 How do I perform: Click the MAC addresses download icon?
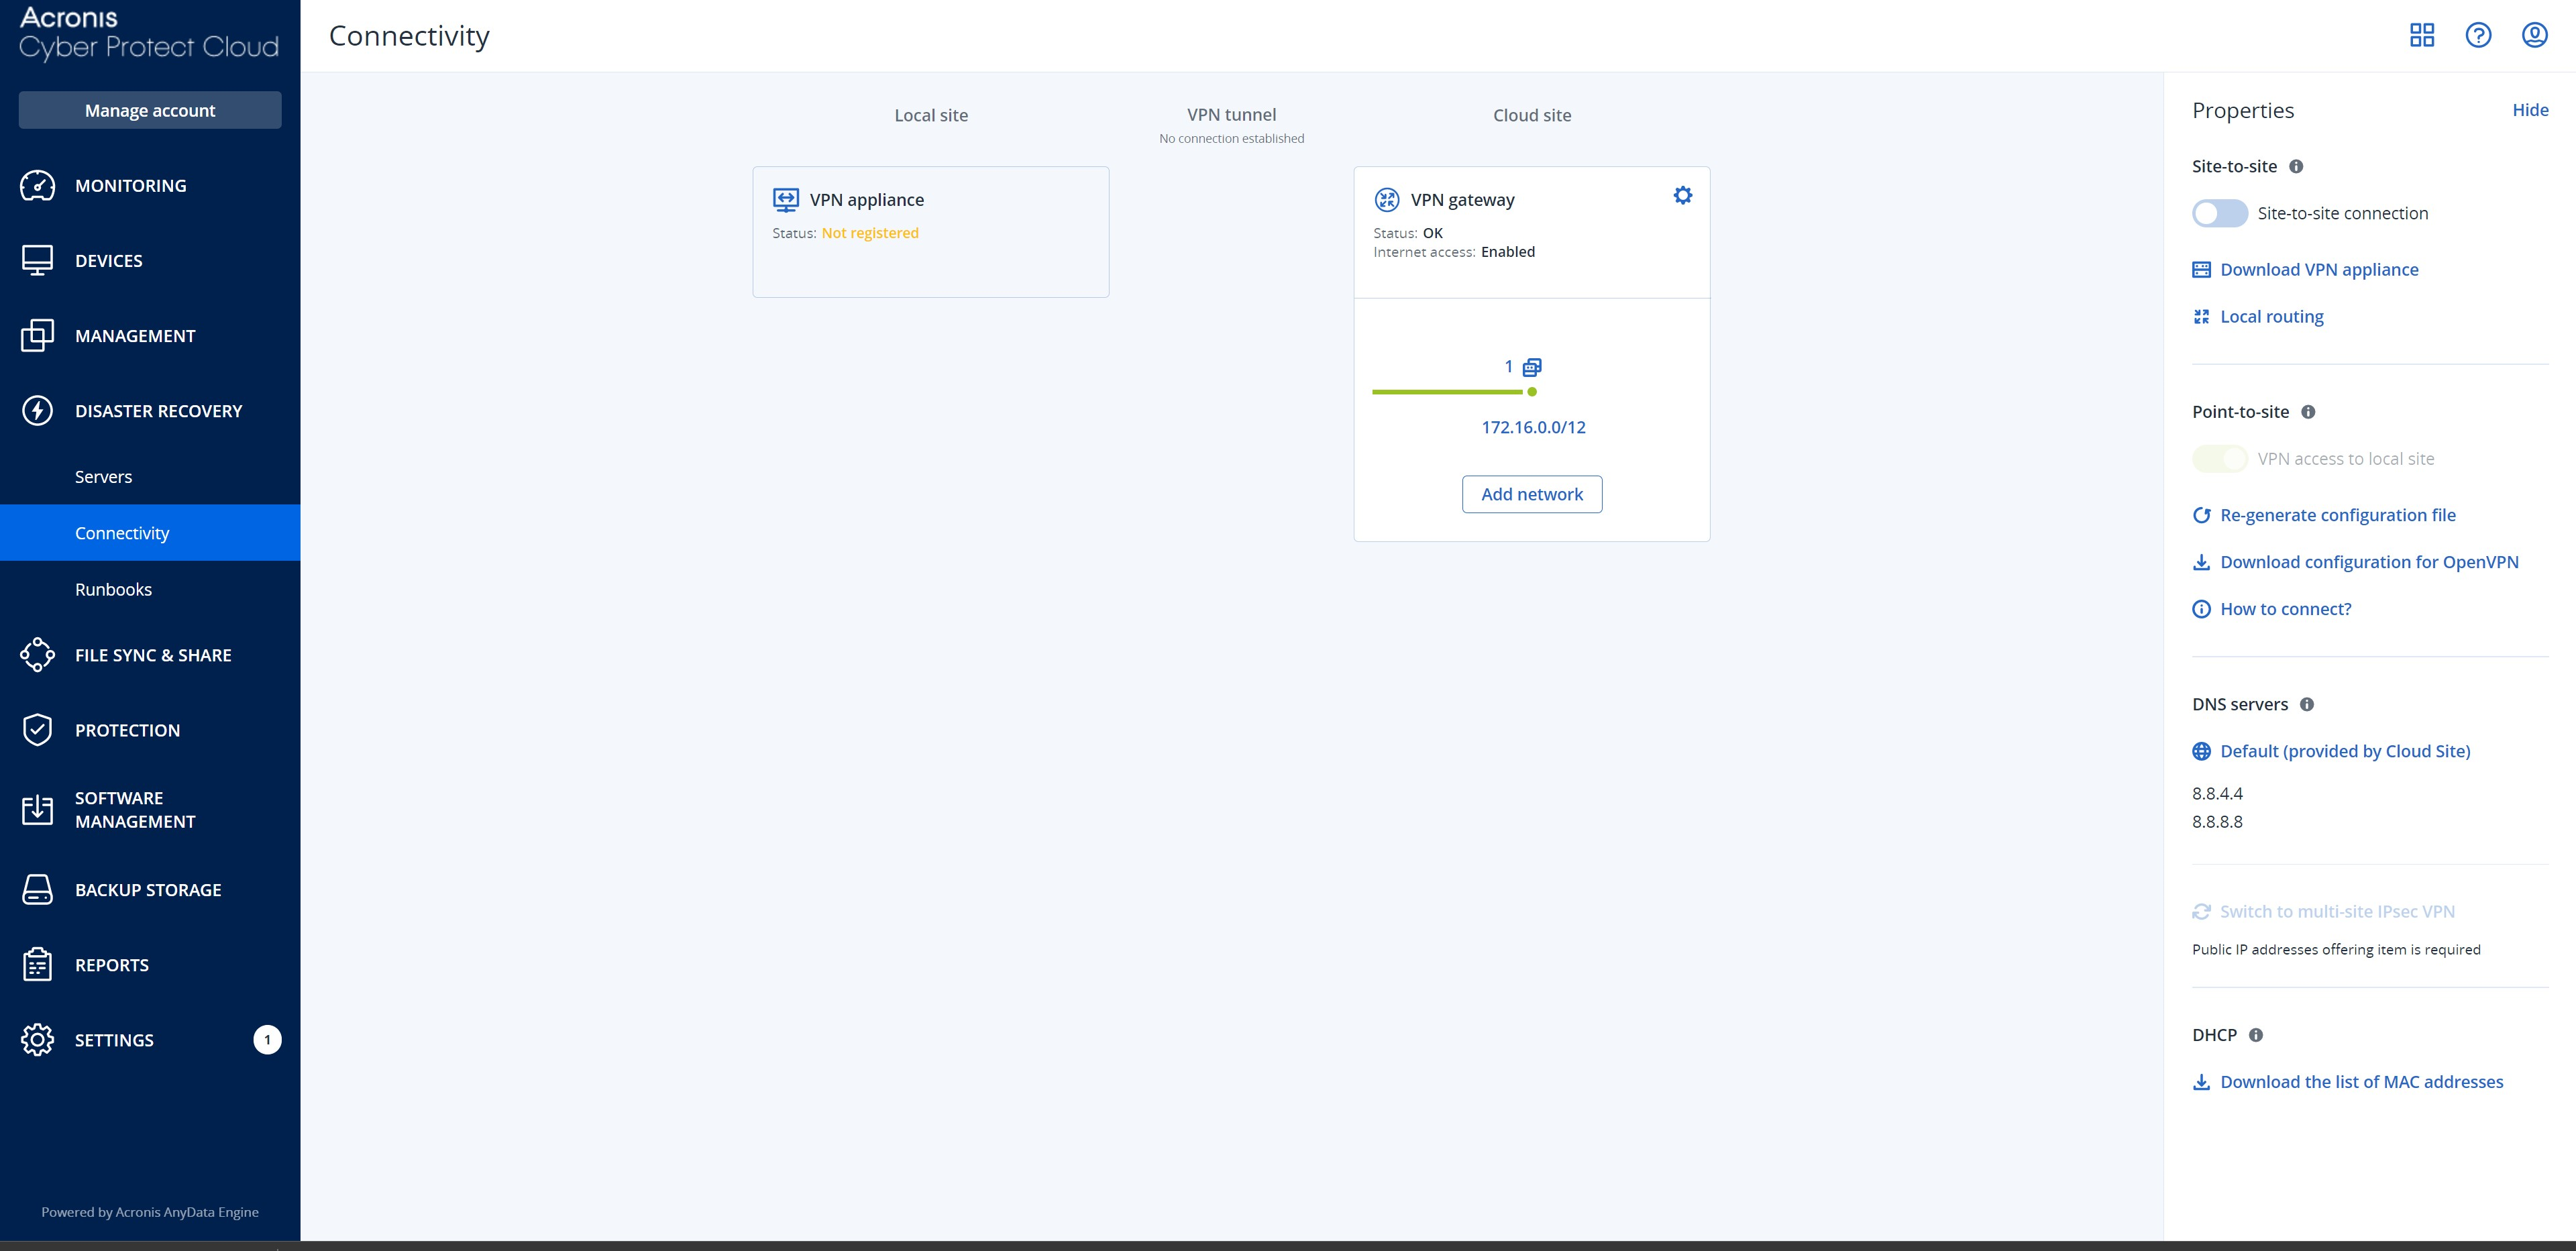(2200, 1081)
